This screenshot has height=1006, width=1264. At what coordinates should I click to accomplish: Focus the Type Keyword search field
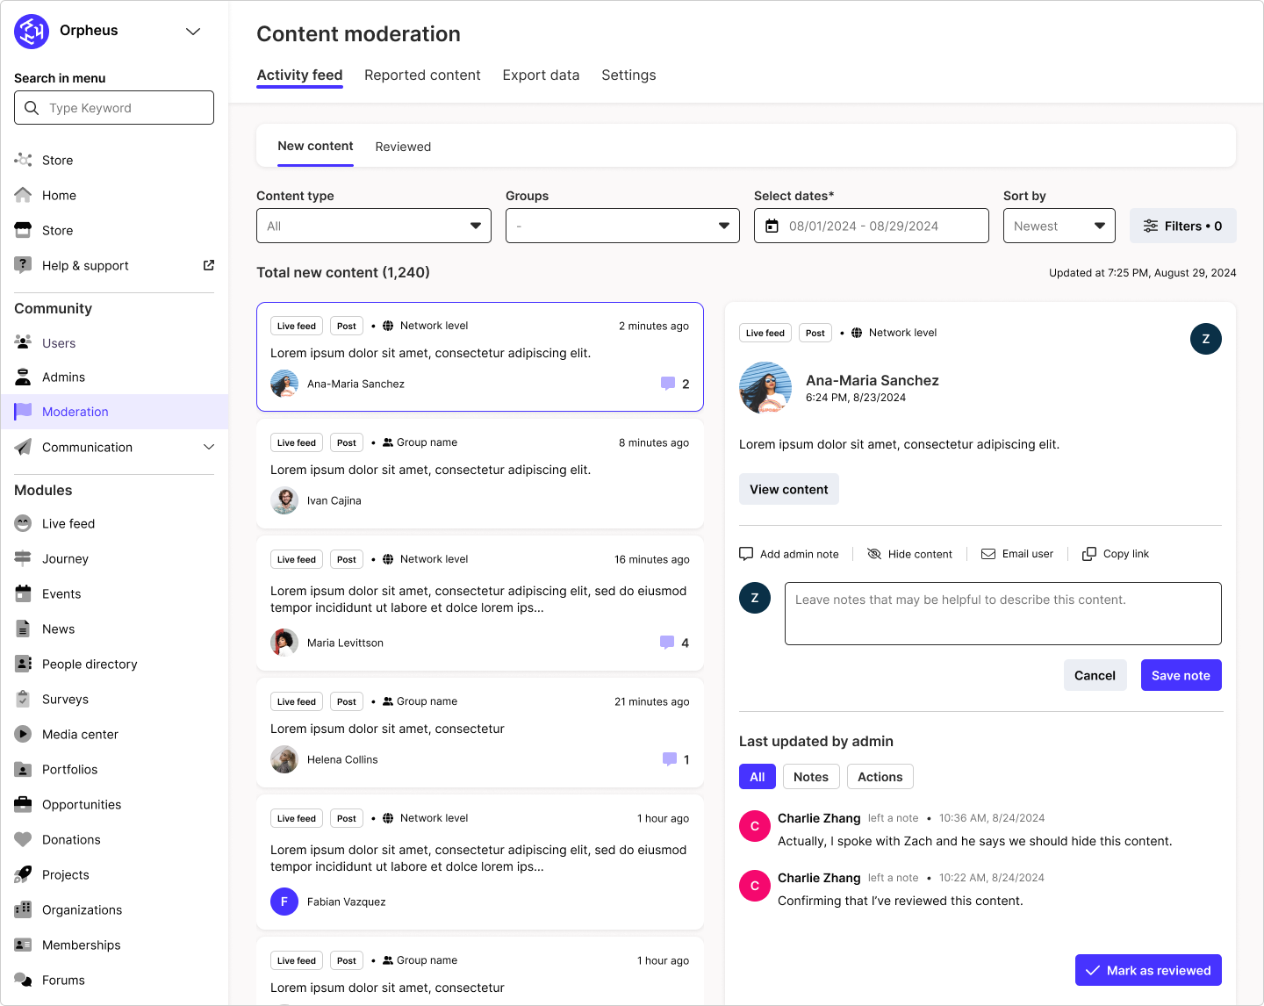(x=114, y=108)
